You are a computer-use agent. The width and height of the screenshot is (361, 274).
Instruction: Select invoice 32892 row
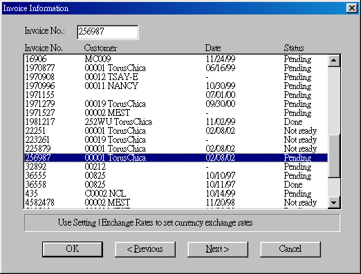[x=176, y=166]
